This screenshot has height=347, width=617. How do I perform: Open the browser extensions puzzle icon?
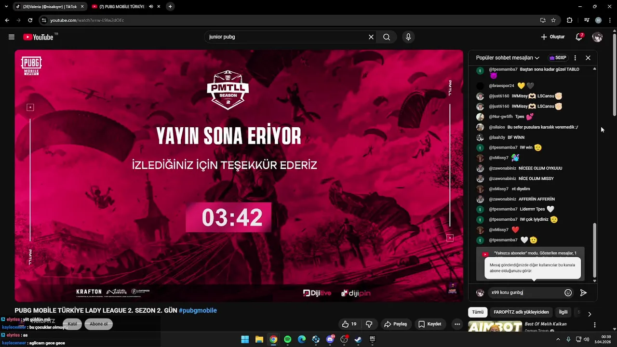point(569,20)
